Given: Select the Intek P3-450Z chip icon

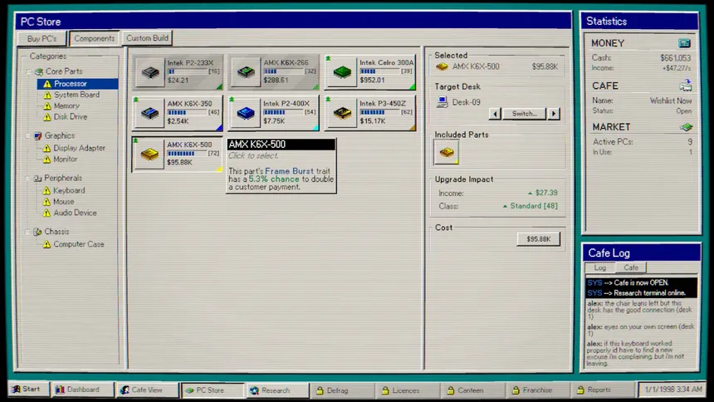Looking at the screenshot, I should coord(342,113).
